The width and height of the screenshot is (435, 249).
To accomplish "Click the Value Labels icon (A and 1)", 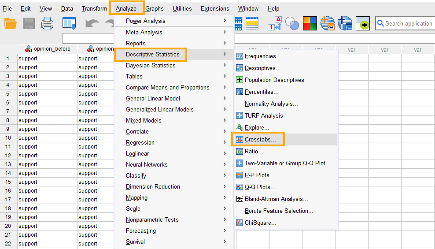I will point(275,23).
